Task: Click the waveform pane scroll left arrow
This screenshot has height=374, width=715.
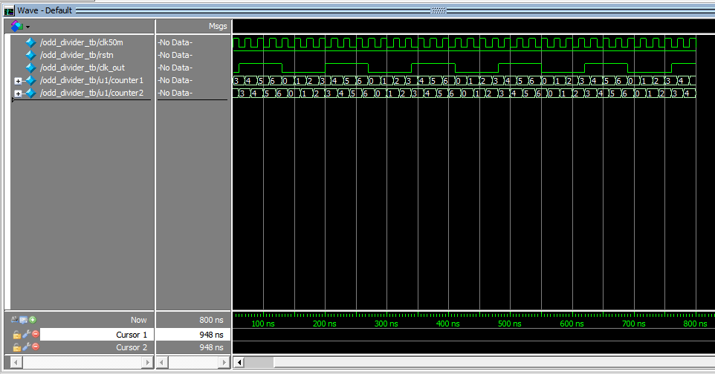Action: pos(239,363)
